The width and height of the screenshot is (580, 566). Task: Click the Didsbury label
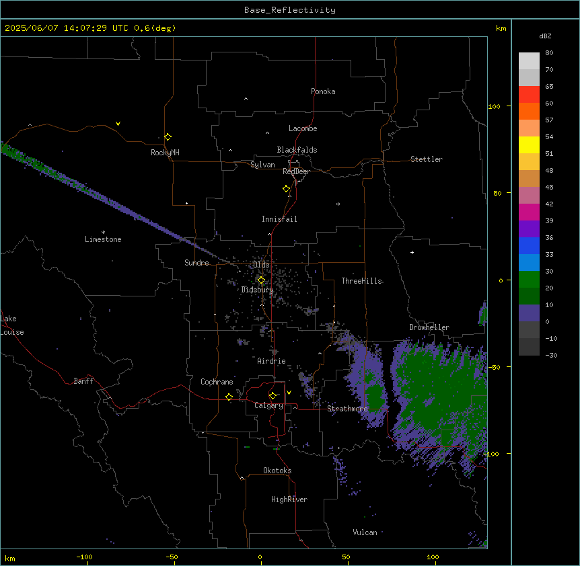tap(258, 290)
